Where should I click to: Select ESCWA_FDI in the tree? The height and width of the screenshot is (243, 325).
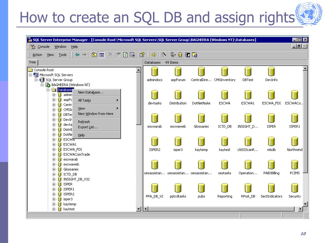(x=73, y=149)
